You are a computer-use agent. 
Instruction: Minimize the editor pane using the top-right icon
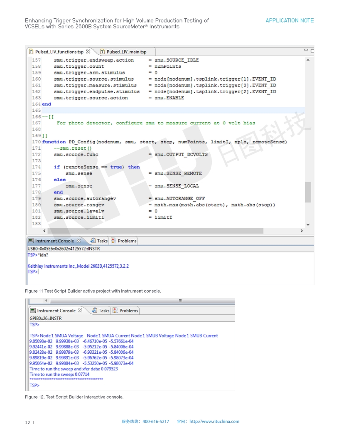pyautogui.click(x=306, y=50)
